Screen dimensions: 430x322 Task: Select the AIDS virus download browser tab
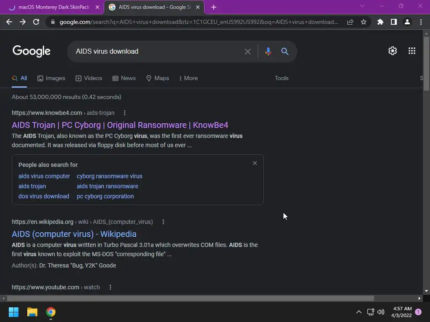(x=154, y=7)
